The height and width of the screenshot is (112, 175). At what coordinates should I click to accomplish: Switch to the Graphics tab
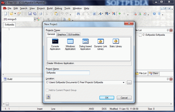pyautogui.click(x=61, y=35)
